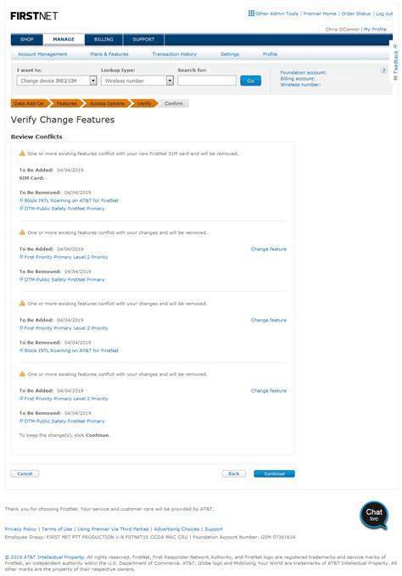Click the blue Continue button
Screen dimensions: 402x576
coord(274,474)
